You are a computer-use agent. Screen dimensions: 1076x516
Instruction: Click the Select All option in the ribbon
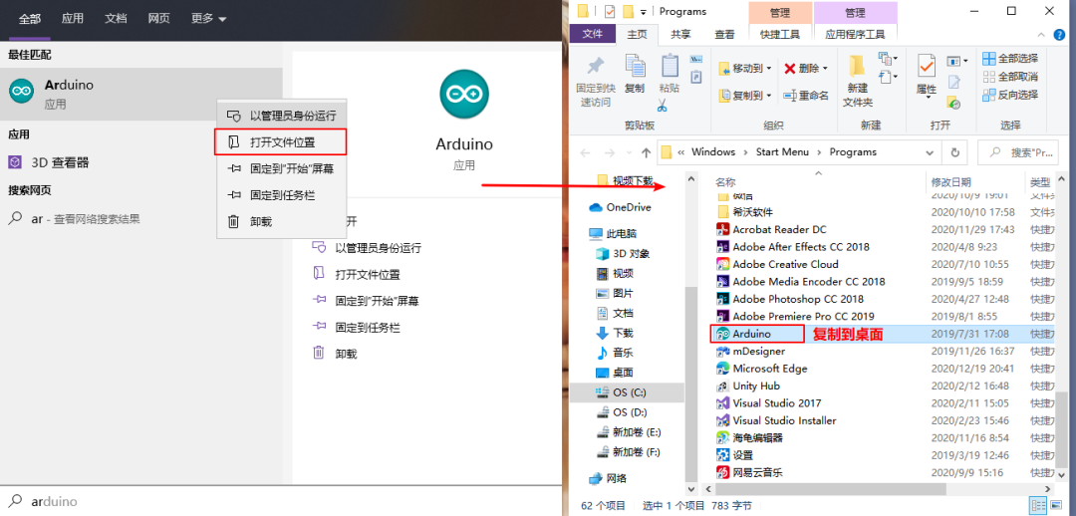1010,59
